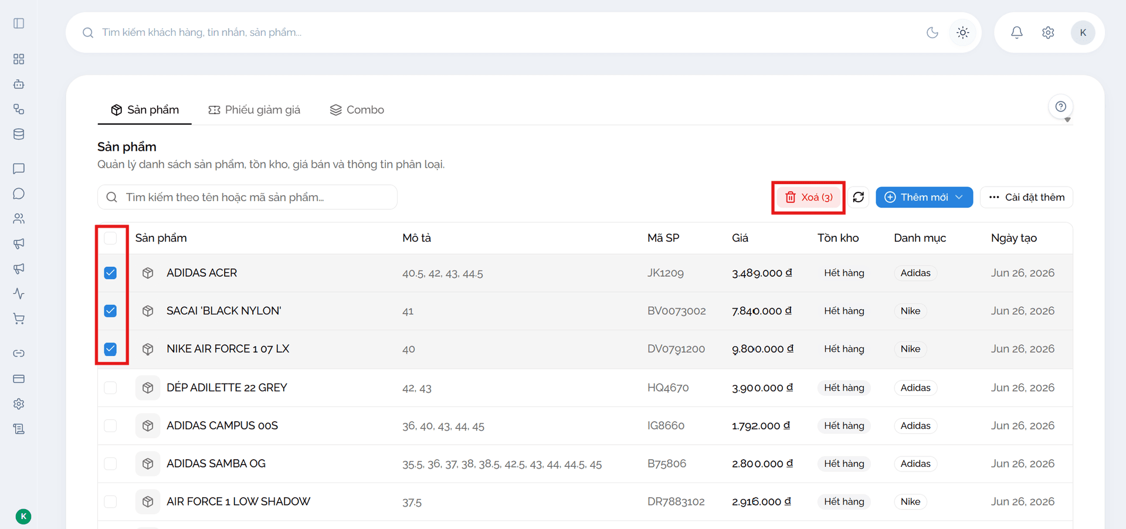Check the ADIDAS CAMPUS 00S checkbox
The width and height of the screenshot is (1126, 529).
pos(110,426)
